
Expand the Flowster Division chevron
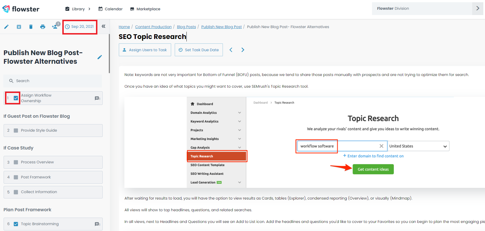tap(478, 9)
